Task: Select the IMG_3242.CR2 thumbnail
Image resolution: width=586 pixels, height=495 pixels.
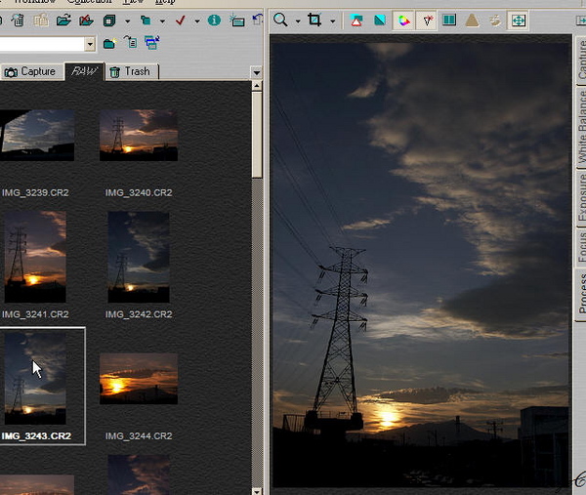Action: coord(139,257)
